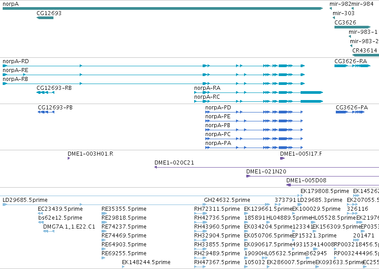Image resolution: width=379 pixels, height=269 pixels.
Task: Click the CG12693 gene feature
Action: tap(45, 18)
